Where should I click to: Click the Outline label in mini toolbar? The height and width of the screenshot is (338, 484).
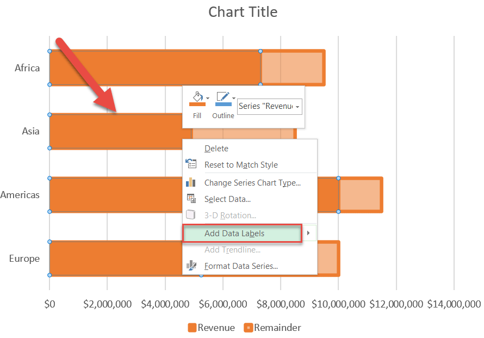coord(223,115)
